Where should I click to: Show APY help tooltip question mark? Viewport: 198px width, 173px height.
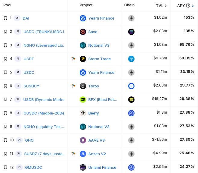coord(188,5)
